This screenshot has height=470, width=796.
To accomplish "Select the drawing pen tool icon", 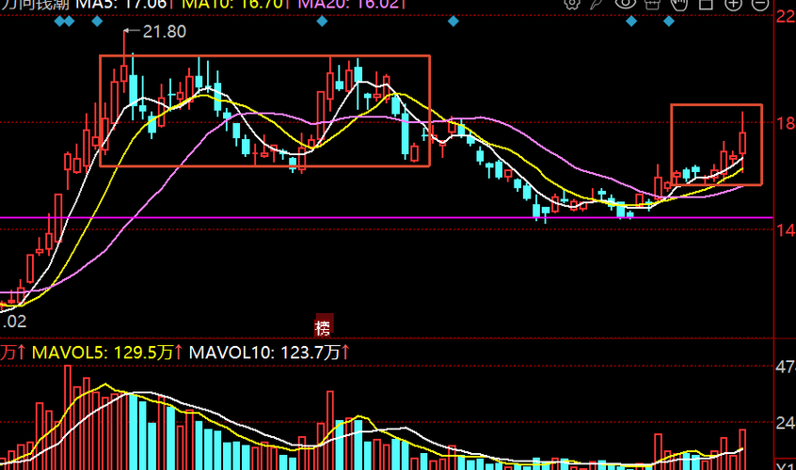I will pos(597,4).
